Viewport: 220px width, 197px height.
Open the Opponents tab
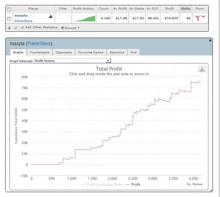[63, 52]
